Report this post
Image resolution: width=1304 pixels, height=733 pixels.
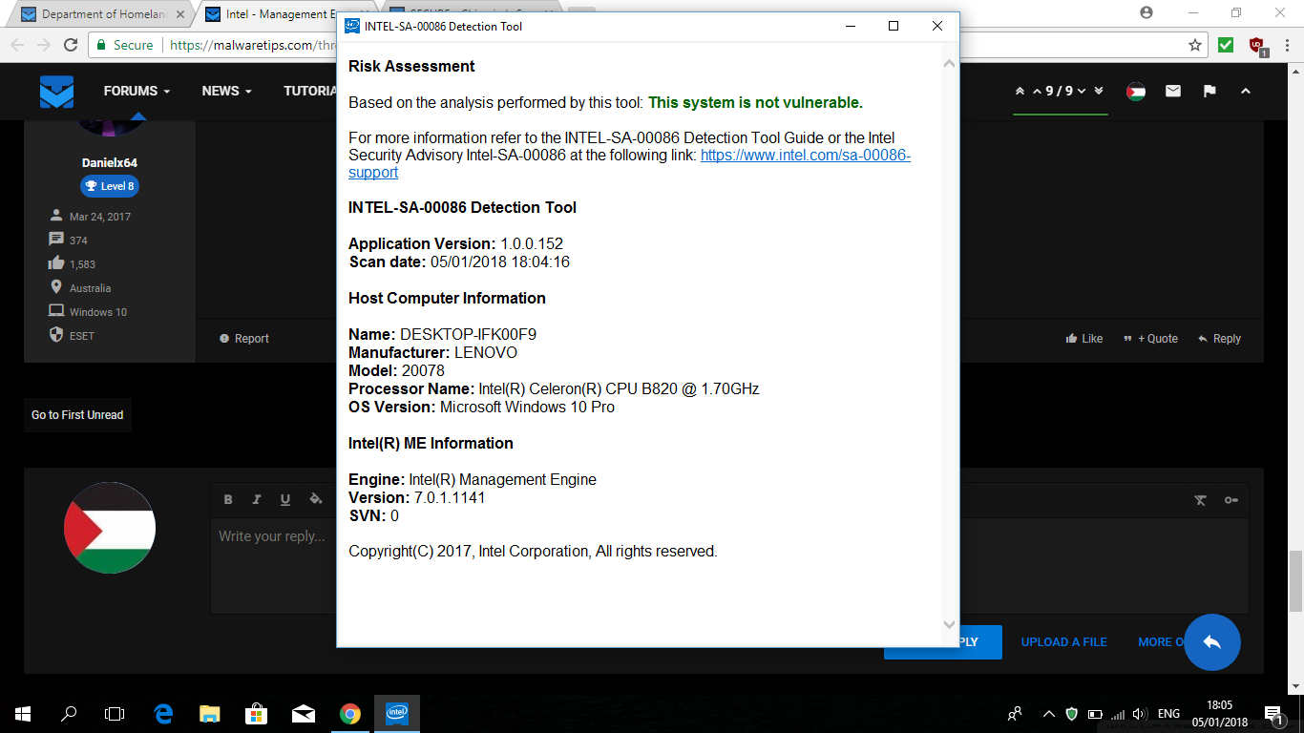pos(244,339)
